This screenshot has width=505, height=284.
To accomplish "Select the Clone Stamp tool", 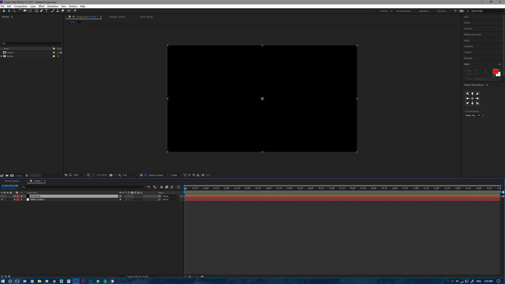I will (x=58, y=11).
